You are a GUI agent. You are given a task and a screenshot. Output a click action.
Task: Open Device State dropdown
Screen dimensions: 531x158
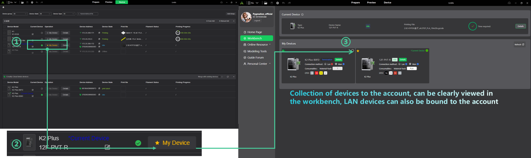(45, 14)
